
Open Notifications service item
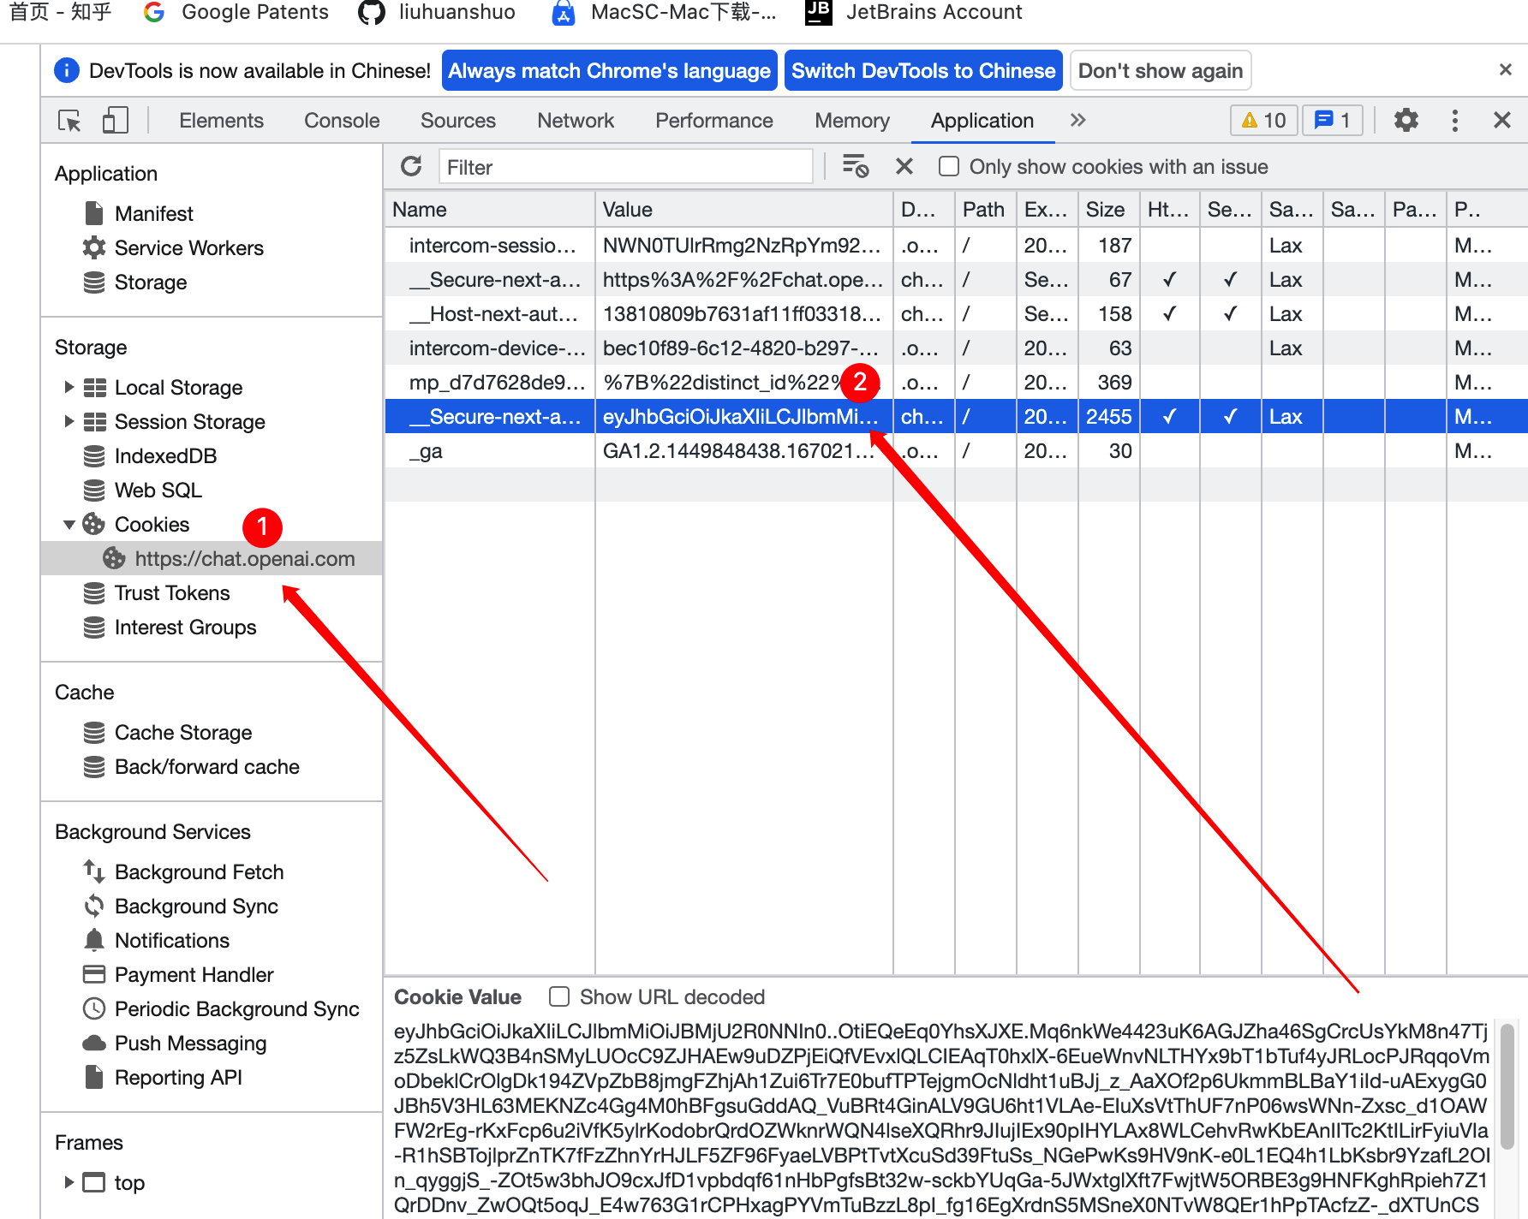click(x=171, y=940)
